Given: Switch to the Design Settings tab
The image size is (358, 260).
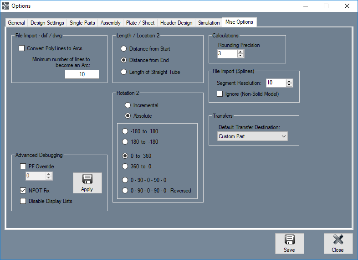Looking at the screenshot, I should tap(47, 23).
